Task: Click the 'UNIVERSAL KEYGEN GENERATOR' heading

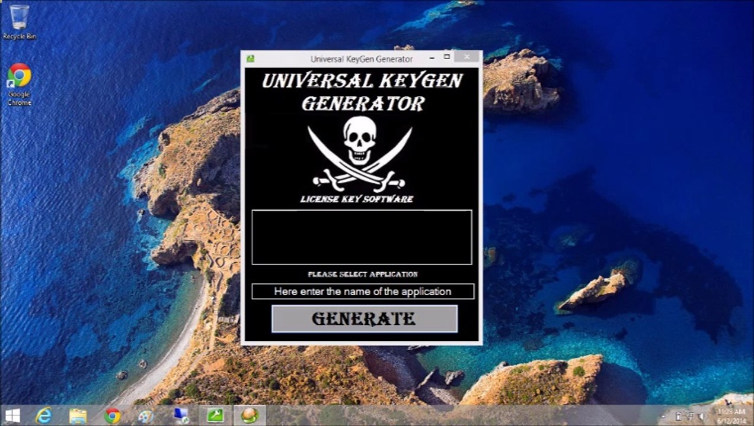Action: click(x=362, y=92)
